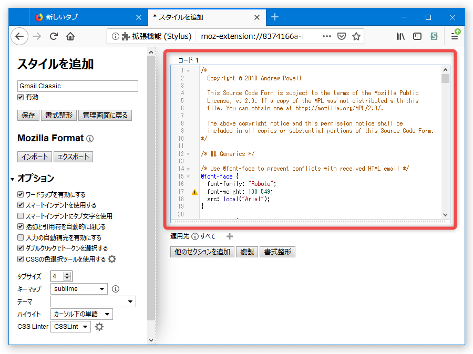This screenshot has height=354, width=473.
Task: Disable ワードラップを有効にする option
Action: [20, 194]
